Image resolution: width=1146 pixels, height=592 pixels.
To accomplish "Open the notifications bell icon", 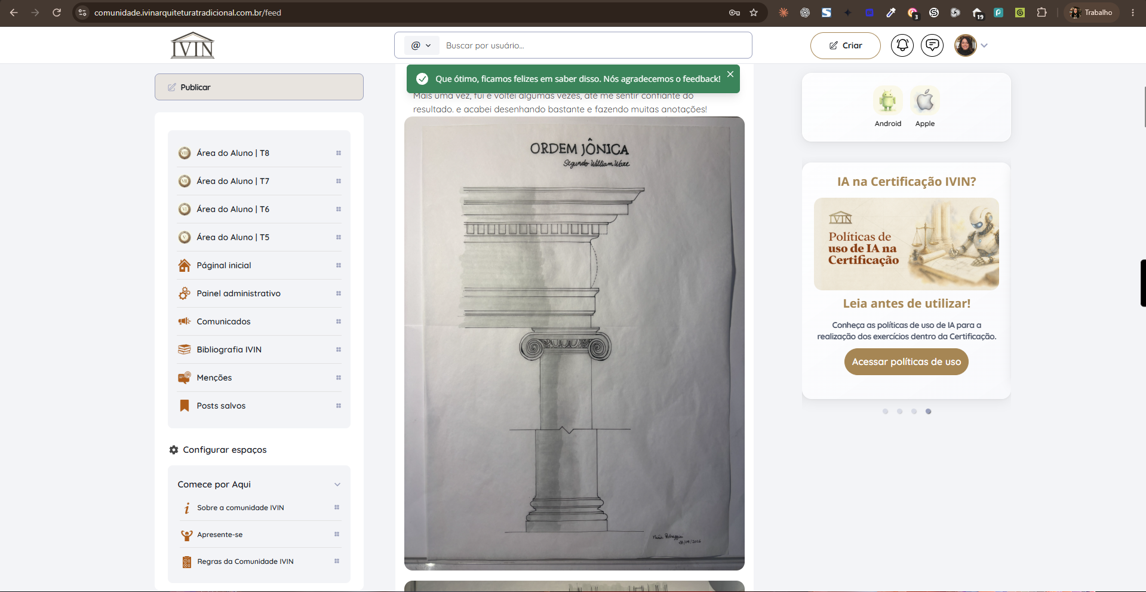I will coord(902,45).
